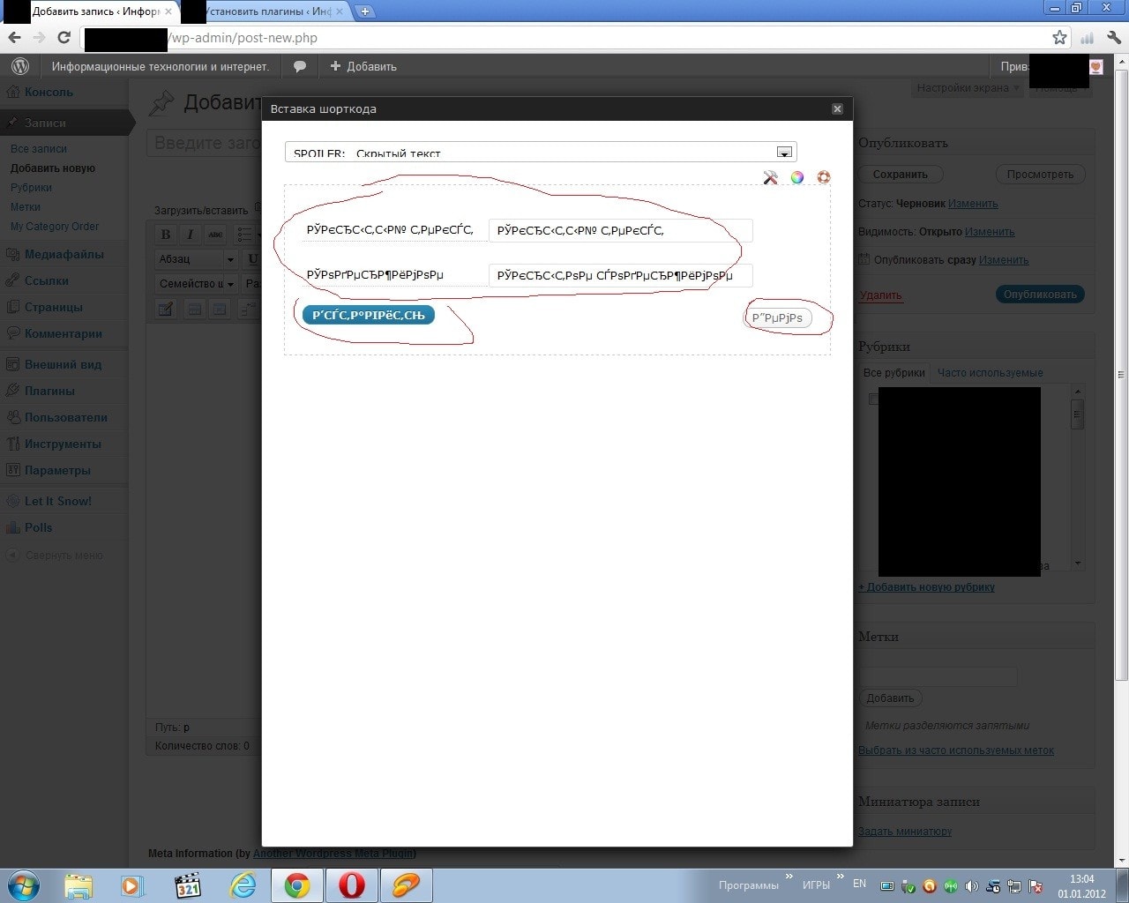
Task: Open Инструменты in sidebar
Action: tap(63, 444)
